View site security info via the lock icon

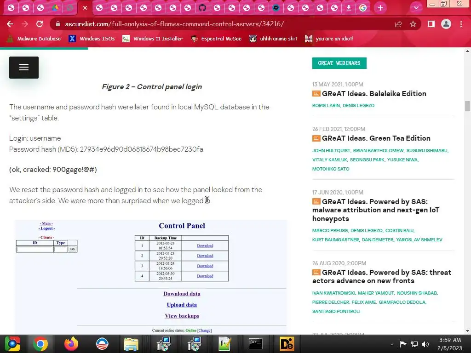(58, 24)
